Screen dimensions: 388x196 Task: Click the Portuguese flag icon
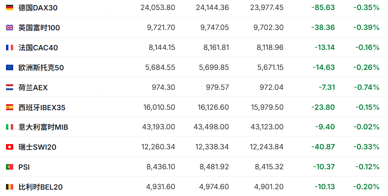click(10, 167)
